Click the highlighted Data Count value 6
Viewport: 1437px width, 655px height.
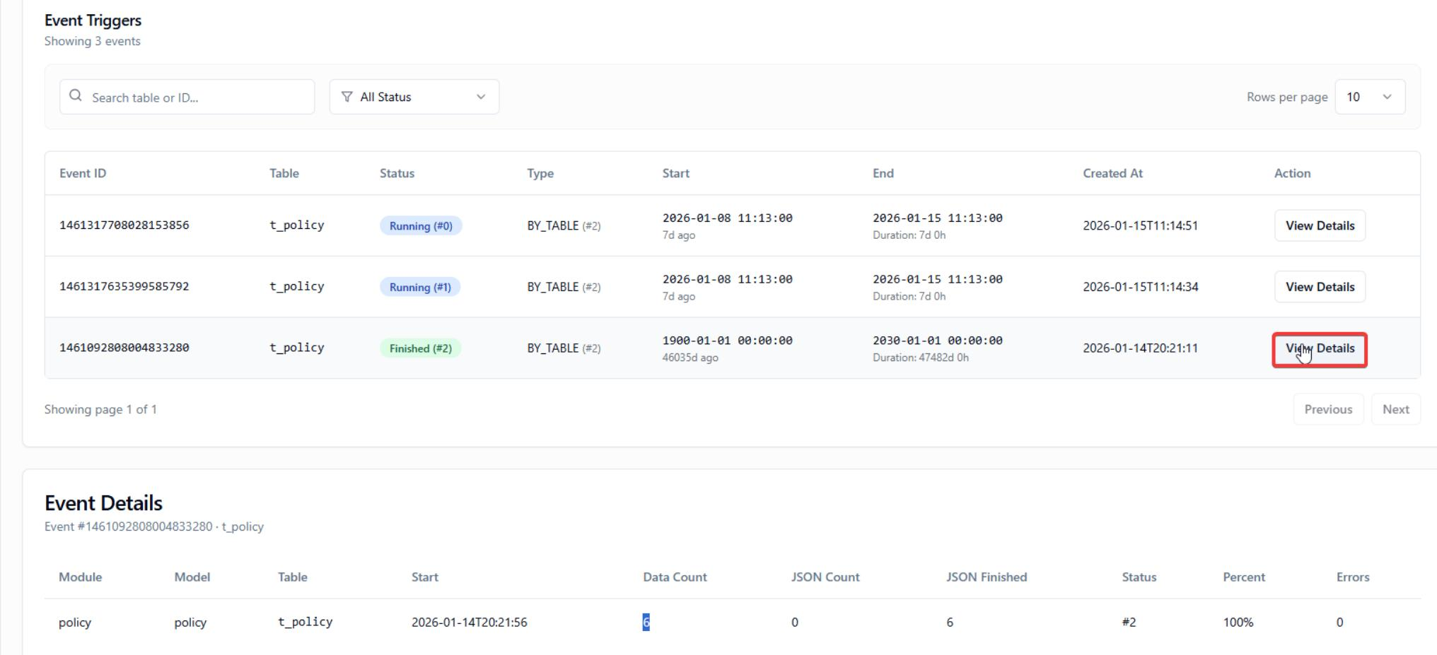pyautogui.click(x=646, y=622)
